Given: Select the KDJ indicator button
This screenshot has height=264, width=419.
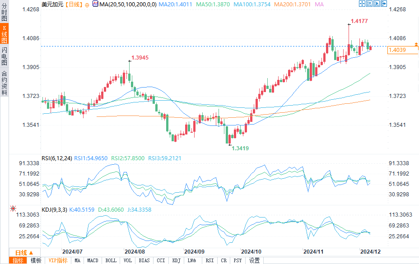Looking at the screenshot, I should click(177, 260).
